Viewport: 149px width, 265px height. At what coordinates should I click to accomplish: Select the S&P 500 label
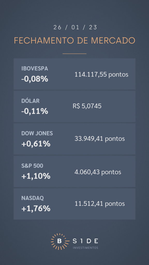click(x=32, y=166)
